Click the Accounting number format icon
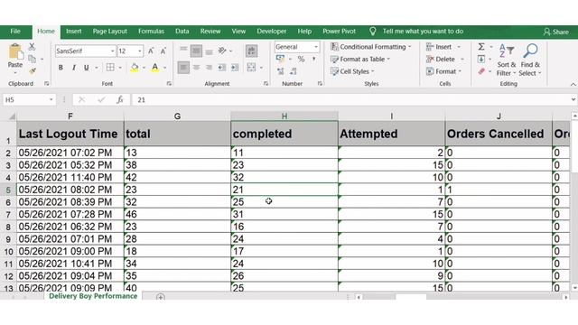The width and height of the screenshot is (578, 325). (x=280, y=59)
